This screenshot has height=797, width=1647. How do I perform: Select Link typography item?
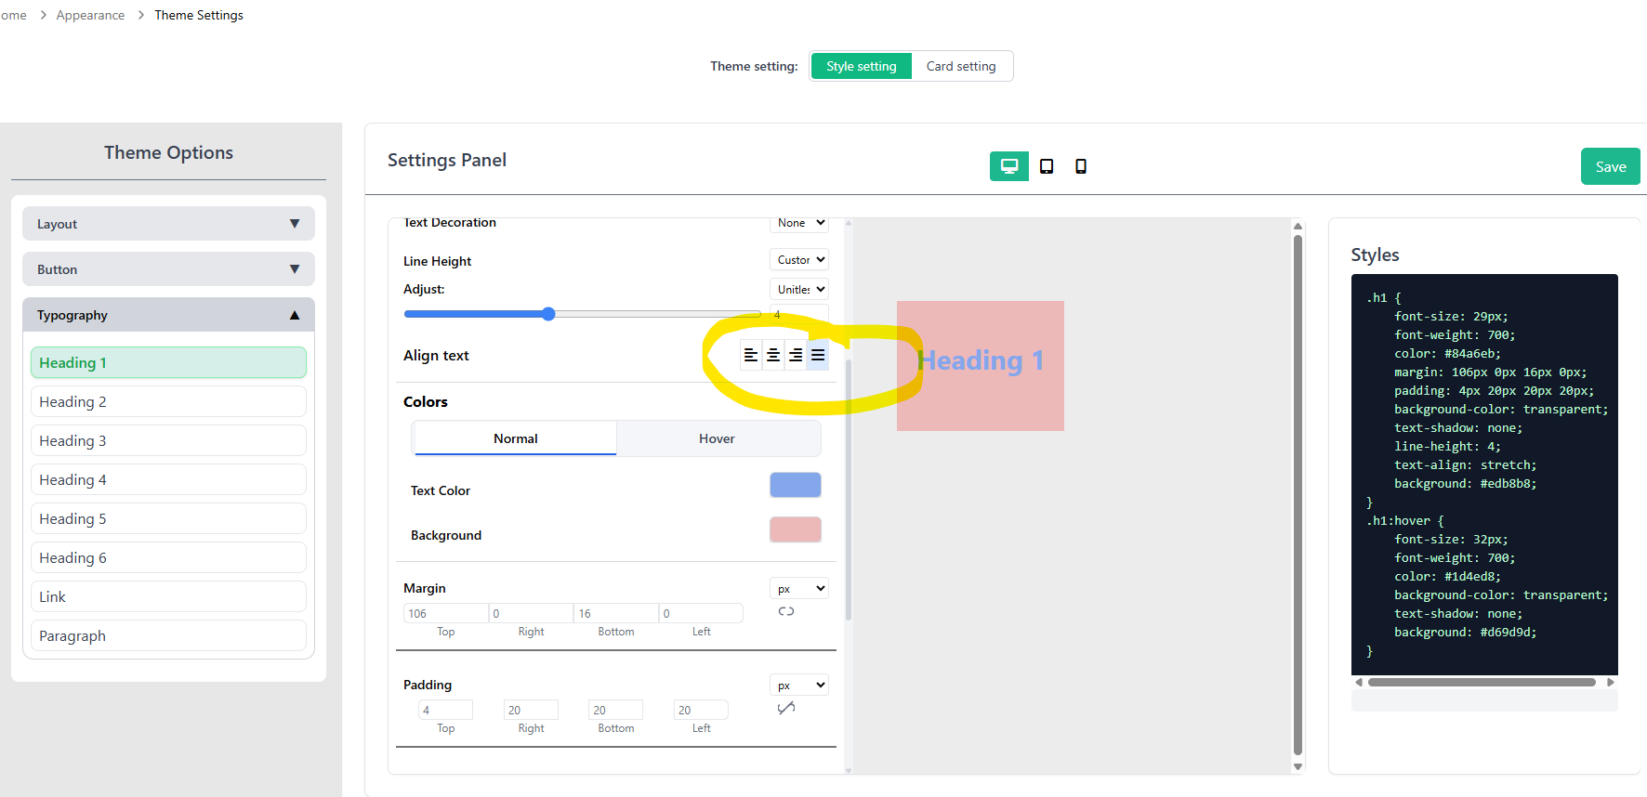(x=168, y=596)
